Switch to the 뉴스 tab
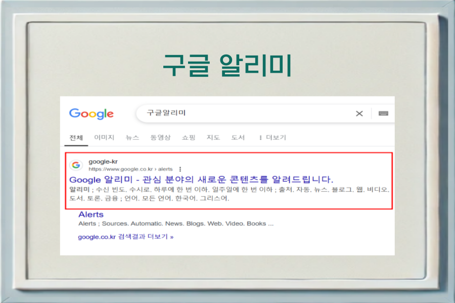The height and width of the screenshot is (303, 455). click(x=132, y=137)
